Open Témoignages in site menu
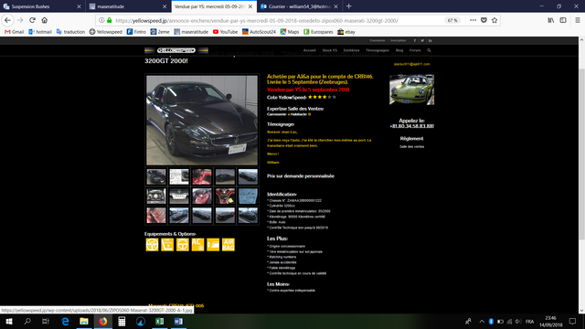This screenshot has width=585, height=329. (378, 50)
